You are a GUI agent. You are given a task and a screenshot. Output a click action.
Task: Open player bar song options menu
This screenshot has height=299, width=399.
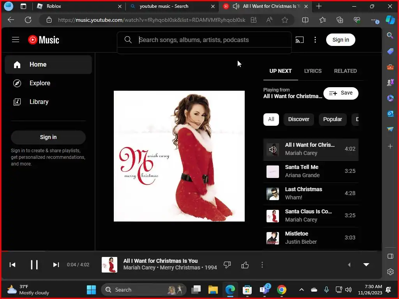[x=262, y=265]
